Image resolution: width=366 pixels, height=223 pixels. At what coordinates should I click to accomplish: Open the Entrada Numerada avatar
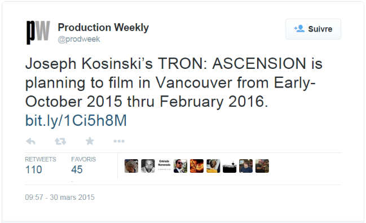(x=164, y=166)
